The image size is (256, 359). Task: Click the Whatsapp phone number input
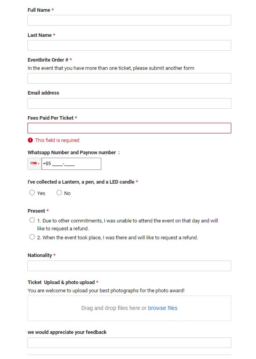click(x=71, y=164)
